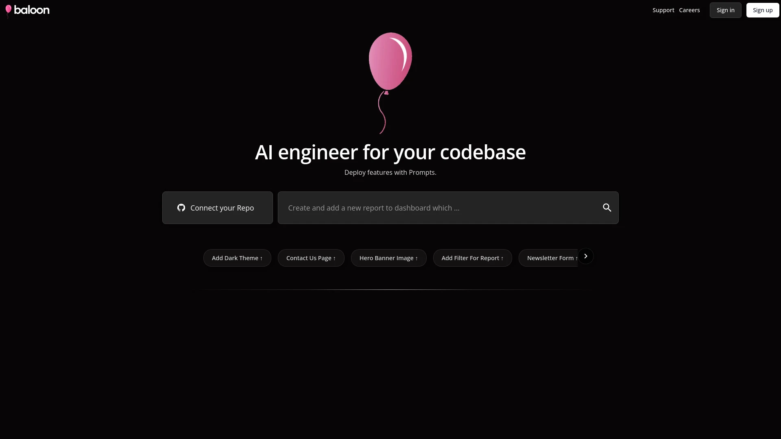Viewport: 781px width, 439px height.
Task: Select the Hero Banner Image prompt chip
Action: 388,258
